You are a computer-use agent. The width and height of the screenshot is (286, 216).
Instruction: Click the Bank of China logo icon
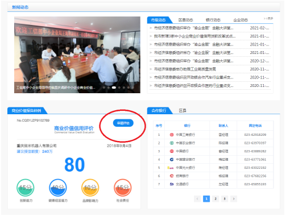172,151
